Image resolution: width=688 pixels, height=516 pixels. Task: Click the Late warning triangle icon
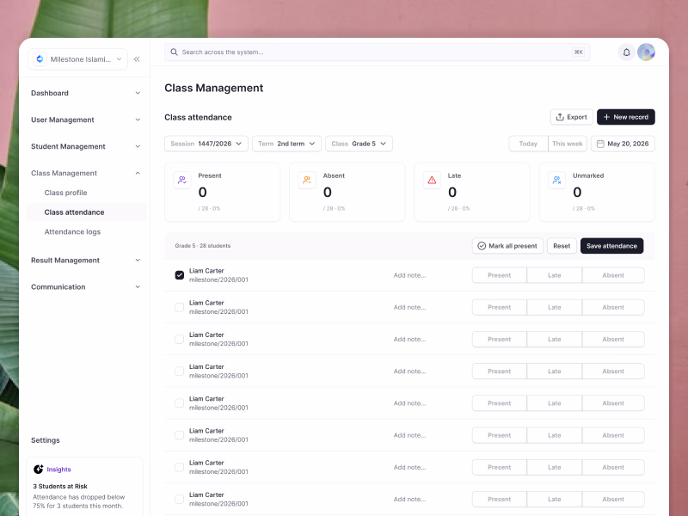[432, 180]
